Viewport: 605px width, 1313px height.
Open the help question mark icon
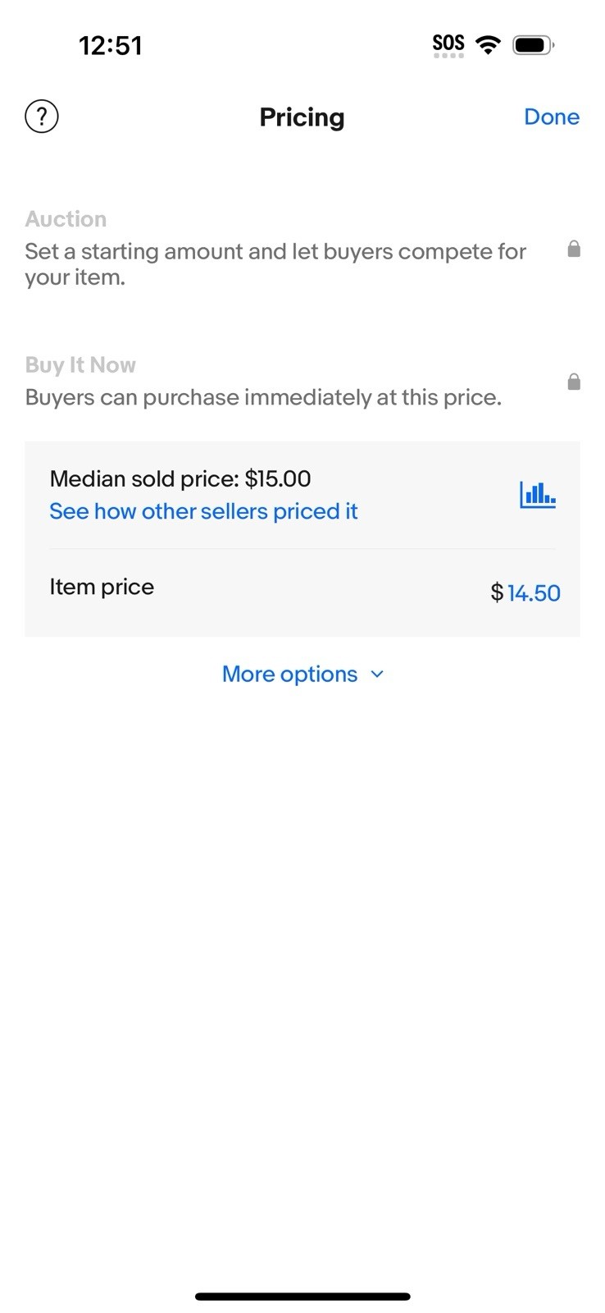42,117
